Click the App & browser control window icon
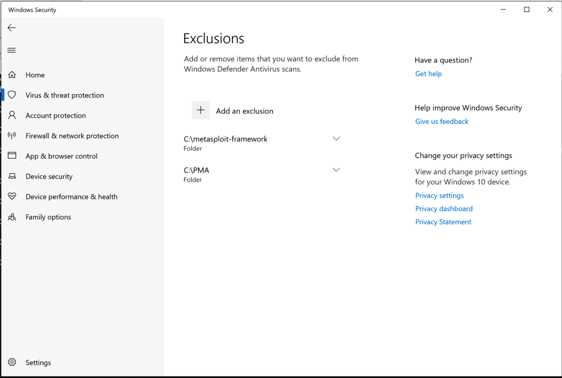This screenshot has height=378, width=562. 12,156
